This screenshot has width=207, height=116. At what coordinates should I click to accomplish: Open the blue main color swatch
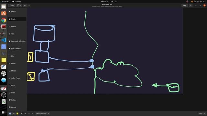[10, 113]
